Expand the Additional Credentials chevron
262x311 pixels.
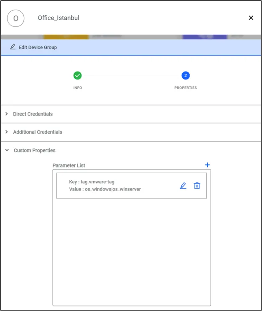click(x=7, y=132)
